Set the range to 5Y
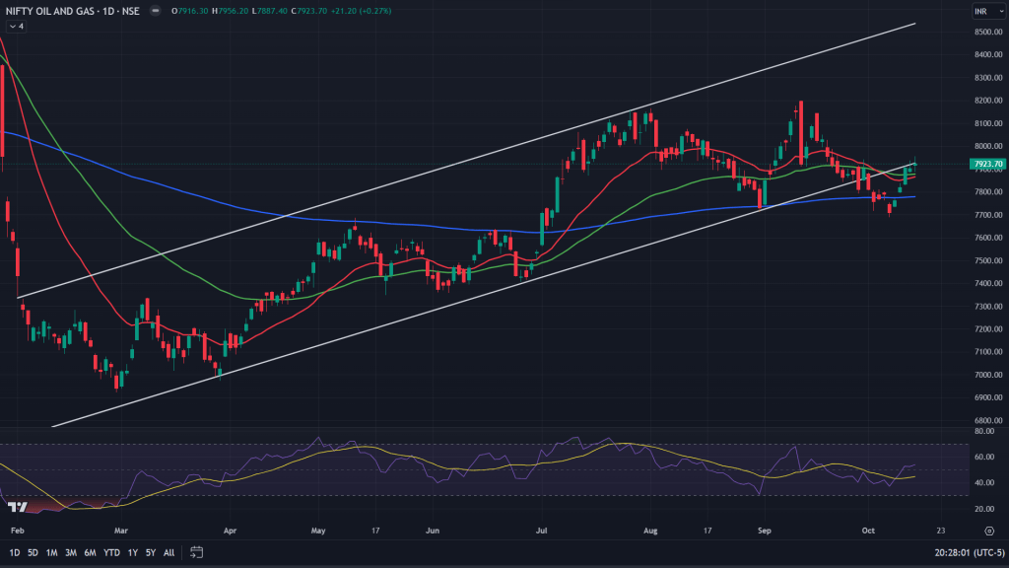Image resolution: width=1009 pixels, height=568 pixels. pyautogui.click(x=150, y=552)
